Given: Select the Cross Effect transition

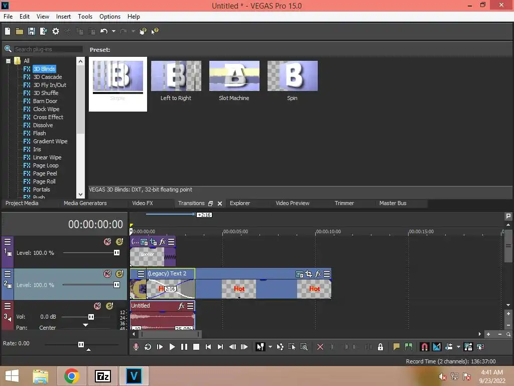Looking at the screenshot, I should tap(48, 117).
